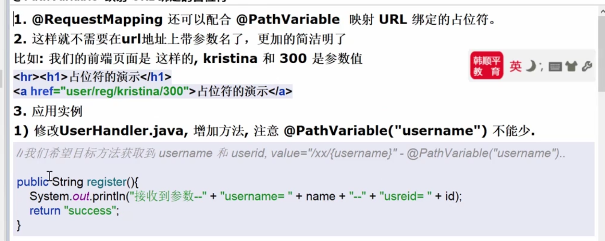Click bold @PathVariable("username") 不能少 text
605x241 pixels.
409,131
